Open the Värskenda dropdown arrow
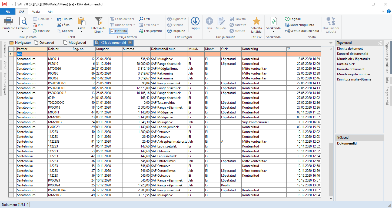 tap(273, 32)
